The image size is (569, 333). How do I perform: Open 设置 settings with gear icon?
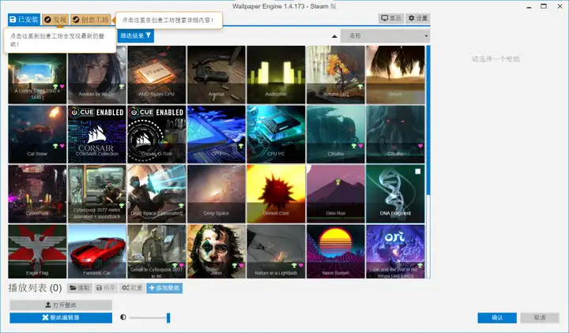click(418, 18)
